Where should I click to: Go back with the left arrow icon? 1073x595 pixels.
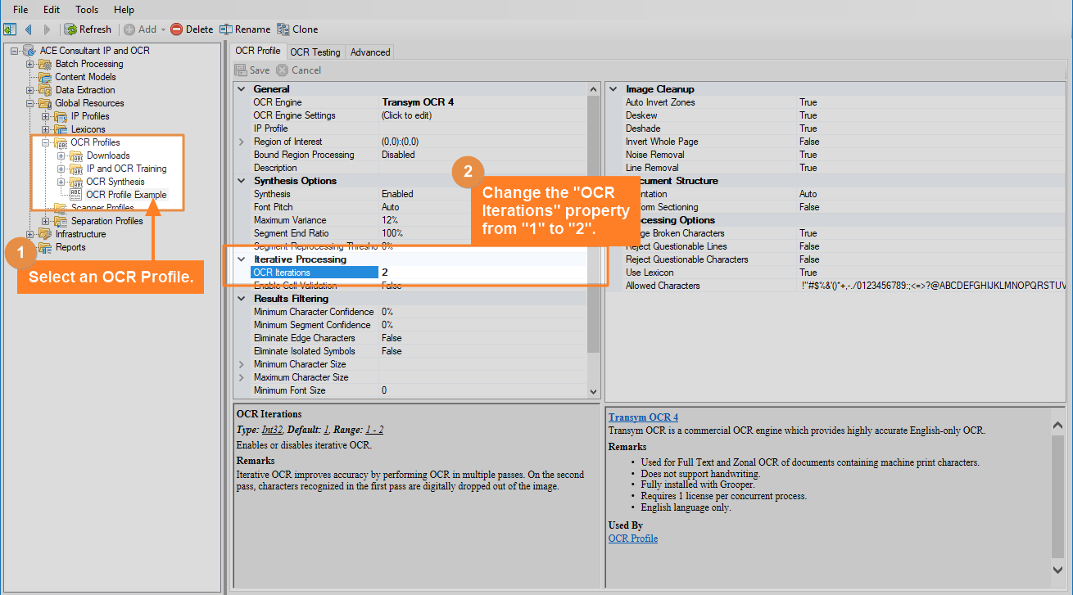(x=29, y=29)
